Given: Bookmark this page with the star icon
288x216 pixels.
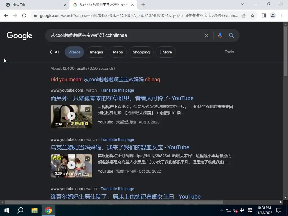Looking at the screenshot, I should pos(253,16).
